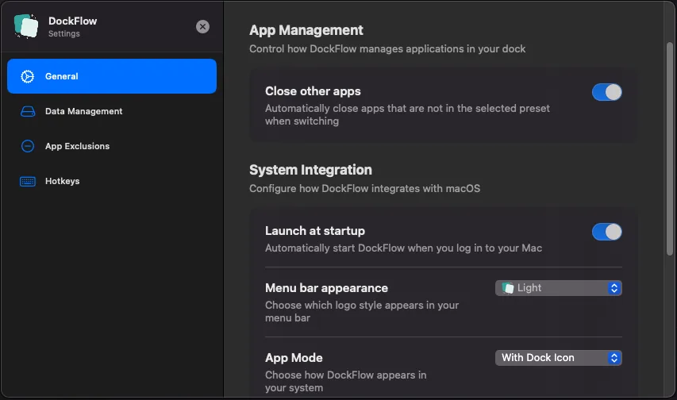
Task: Click the App Management heading
Action: (x=306, y=30)
